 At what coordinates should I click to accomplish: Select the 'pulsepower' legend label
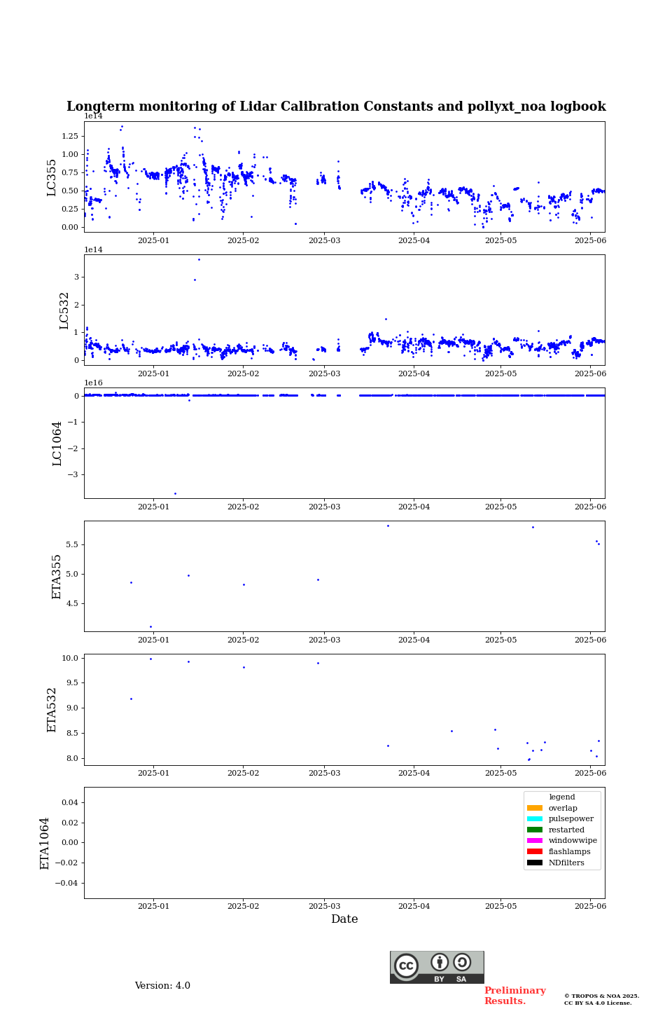click(x=571, y=818)
